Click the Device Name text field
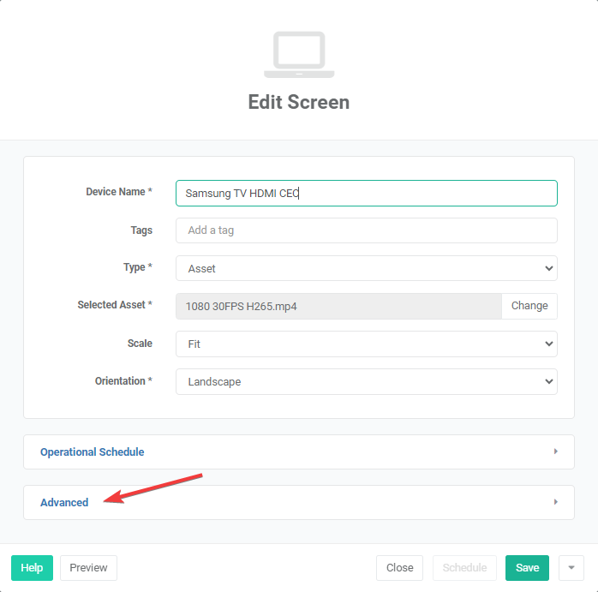Screen dimensions: 598x592 366,193
